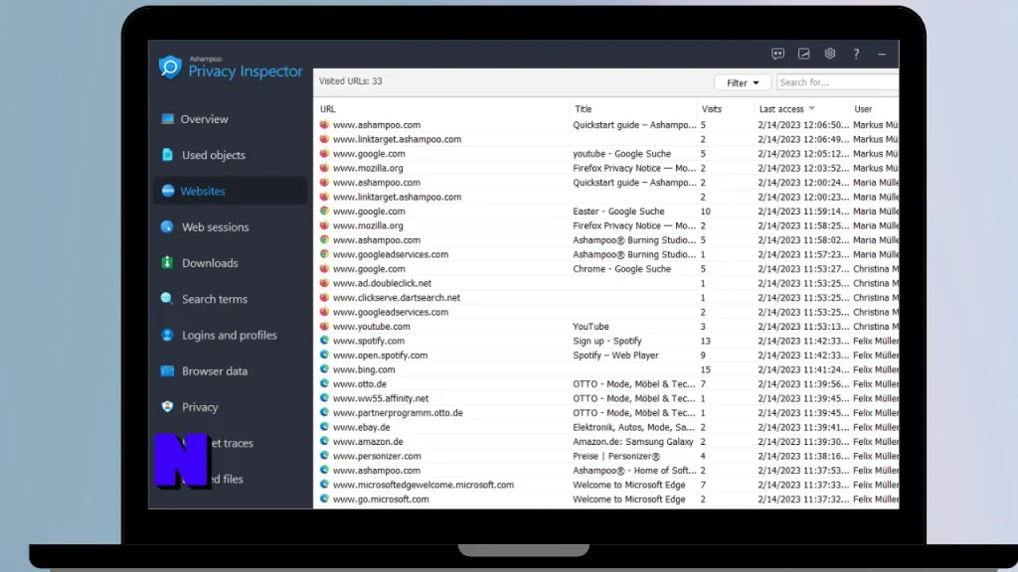This screenshot has width=1018, height=572.
Task: Select www.clickserve.dartsearch.net row
Action: (607, 297)
